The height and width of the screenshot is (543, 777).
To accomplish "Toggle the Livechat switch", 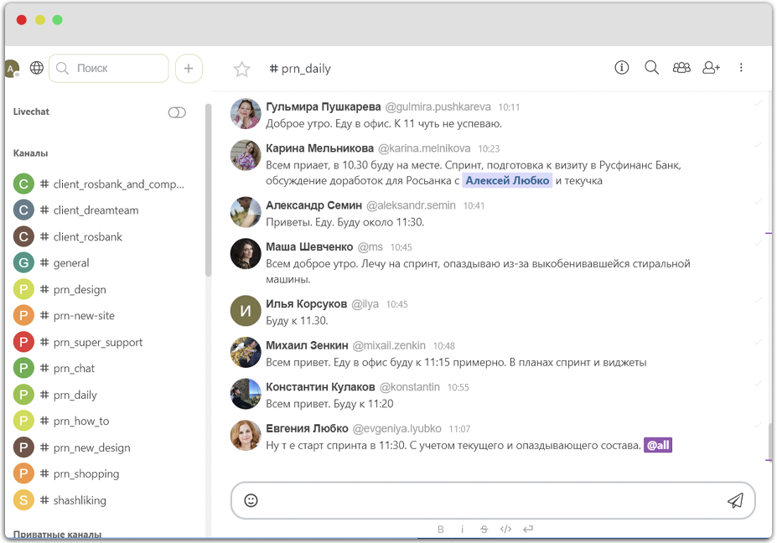I will 177,111.
